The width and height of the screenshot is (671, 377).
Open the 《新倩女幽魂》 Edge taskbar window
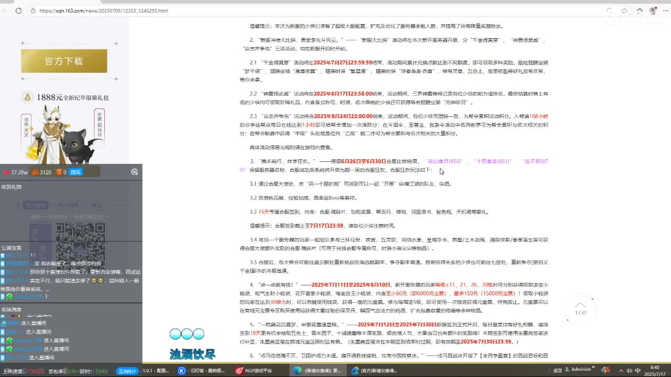317,371
